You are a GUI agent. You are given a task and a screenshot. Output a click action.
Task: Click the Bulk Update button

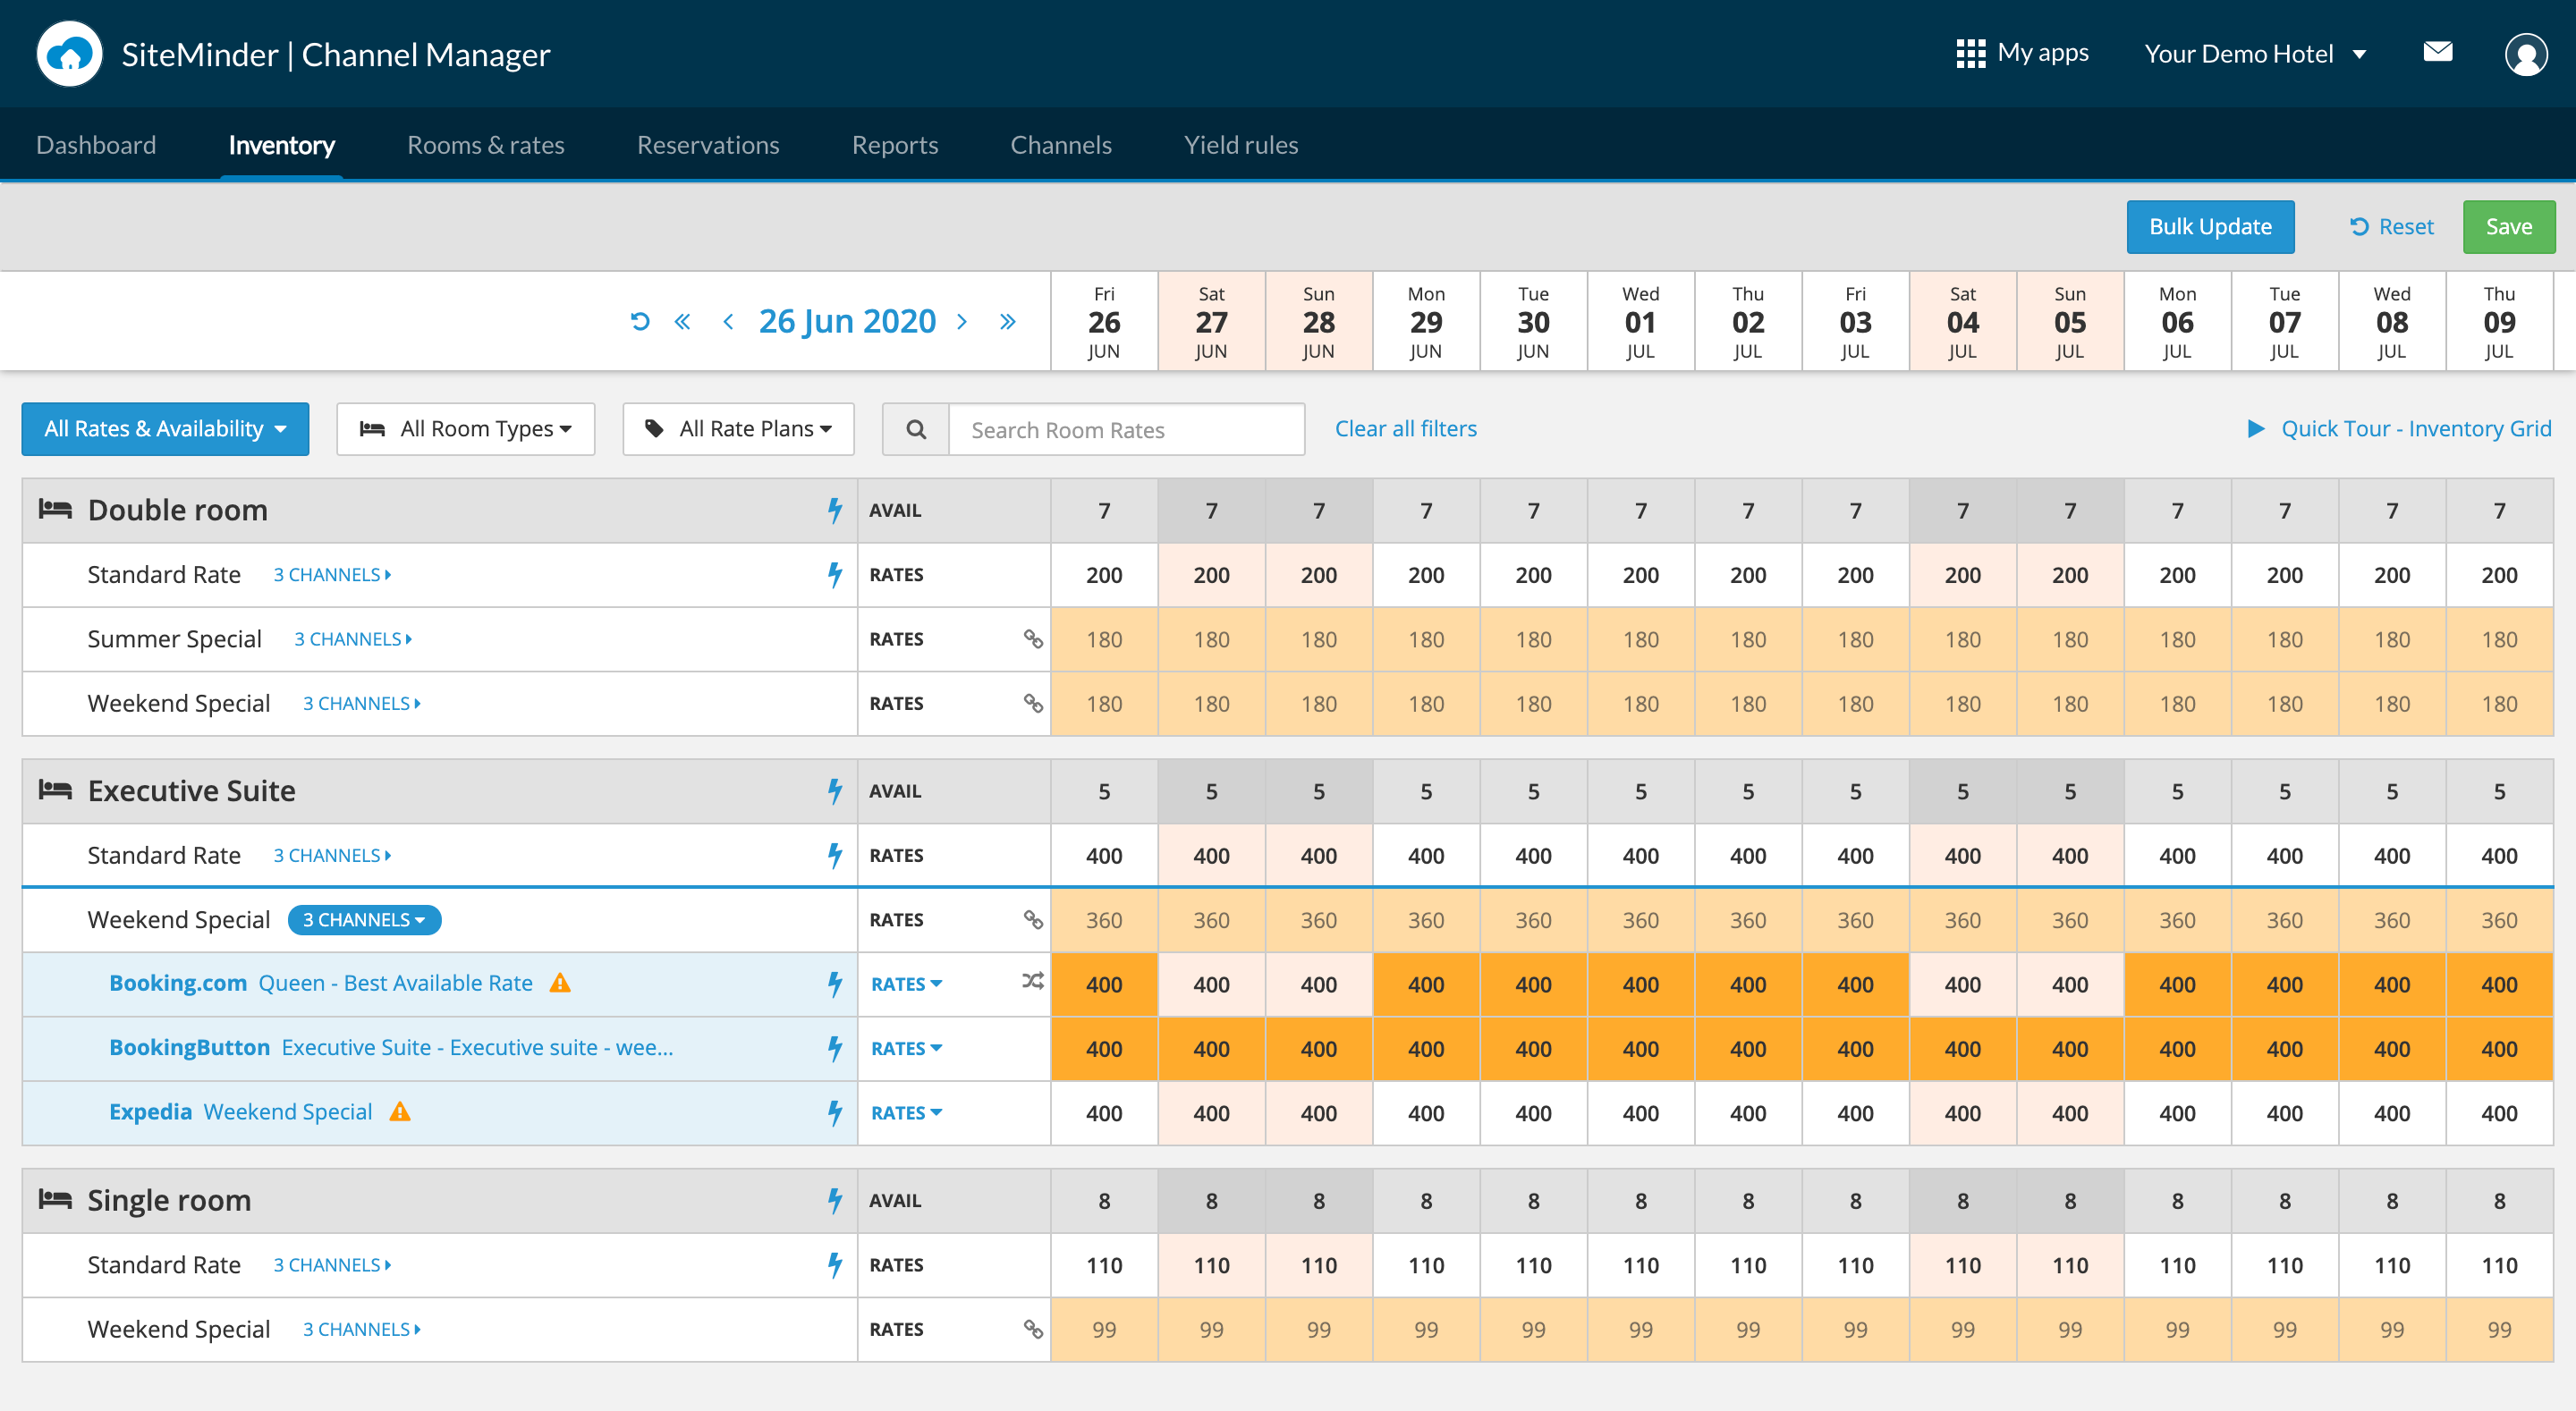(2209, 227)
